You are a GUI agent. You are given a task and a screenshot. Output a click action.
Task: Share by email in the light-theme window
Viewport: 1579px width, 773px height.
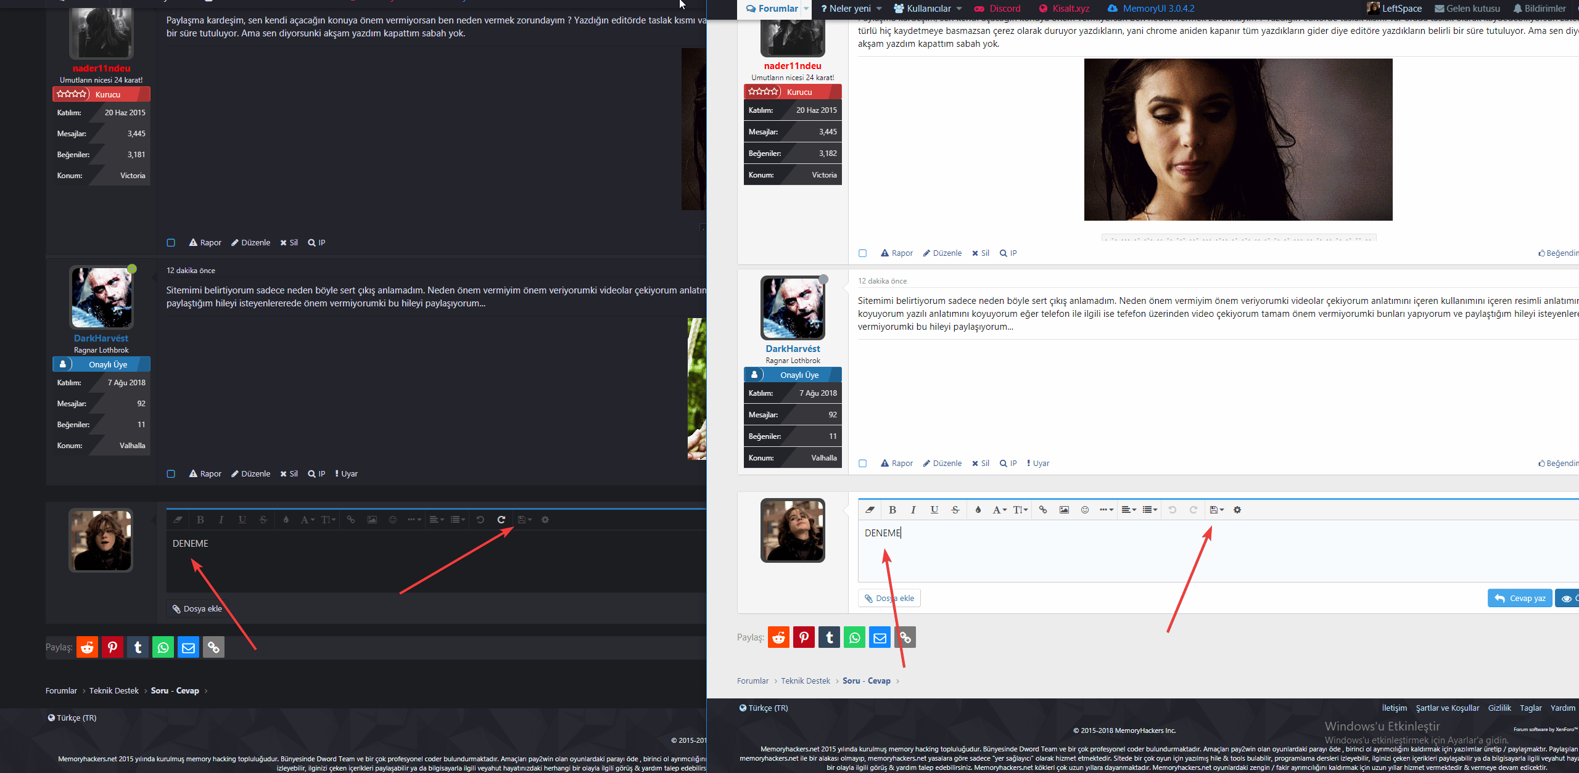880,637
